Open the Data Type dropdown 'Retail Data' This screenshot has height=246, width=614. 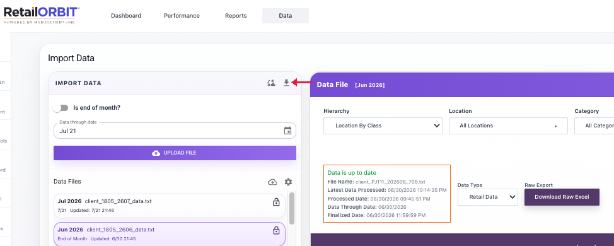[488, 197]
